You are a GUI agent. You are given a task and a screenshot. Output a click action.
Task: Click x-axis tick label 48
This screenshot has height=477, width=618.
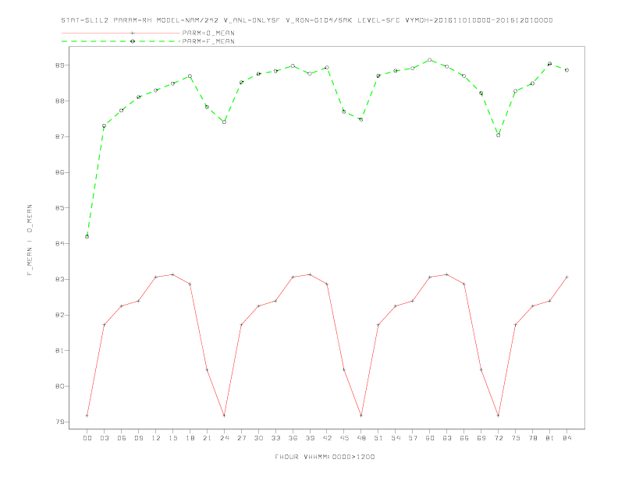361,438
